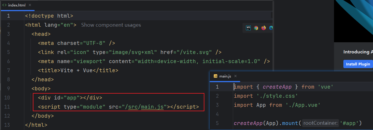Viewport: 373px width, 130px height.
Task: Click the Install Plugin button
Action: click(x=358, y=64)
